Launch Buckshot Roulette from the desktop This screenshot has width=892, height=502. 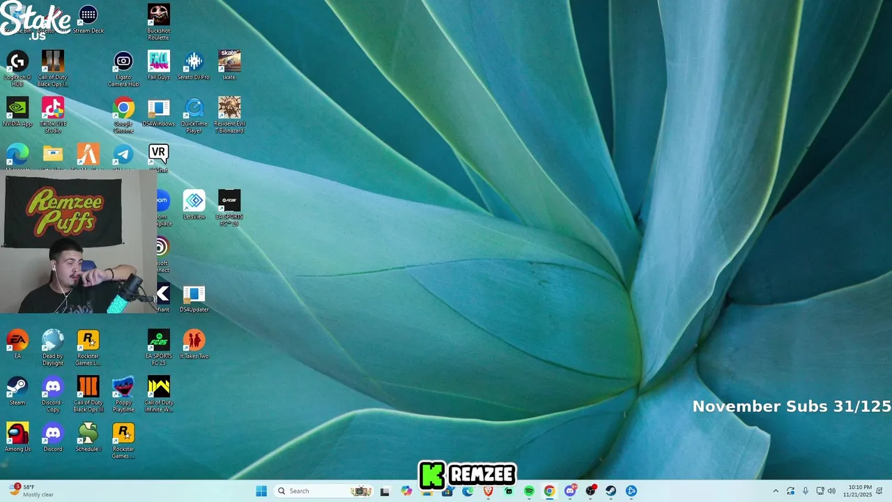(158, 22)
